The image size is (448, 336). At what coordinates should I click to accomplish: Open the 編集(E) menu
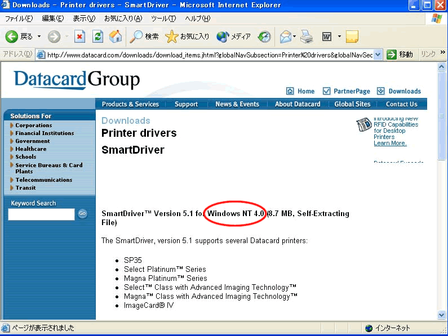point(53,19)
